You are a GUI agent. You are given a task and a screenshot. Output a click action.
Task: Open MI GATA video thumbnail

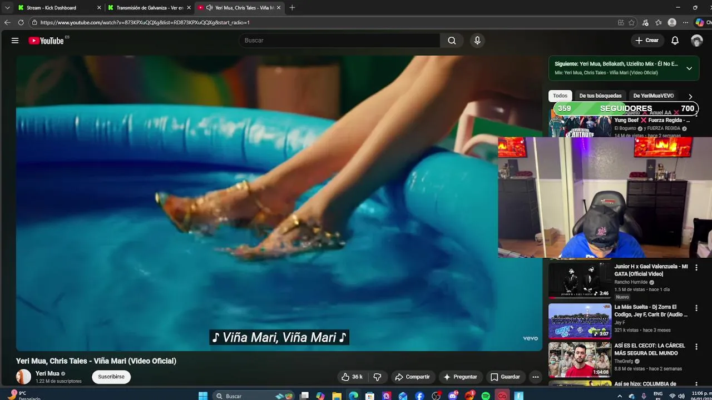(580, 281)
